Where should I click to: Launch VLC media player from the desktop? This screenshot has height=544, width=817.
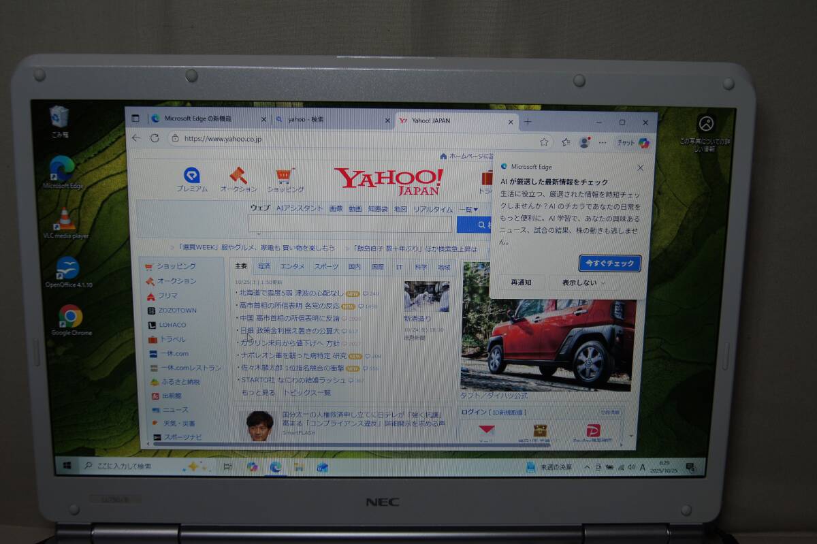(66, 223)
